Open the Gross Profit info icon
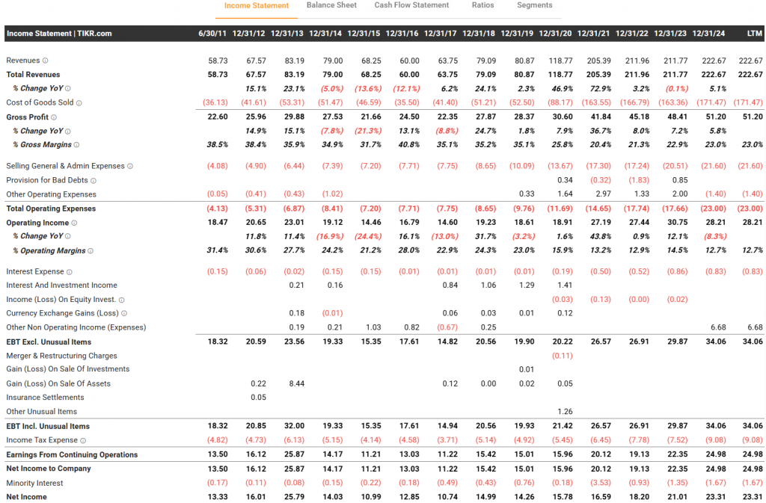 coord(54,117)
